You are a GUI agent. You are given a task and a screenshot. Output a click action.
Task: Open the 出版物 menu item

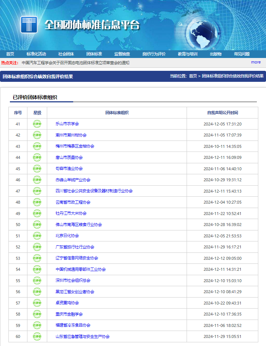pos(216,54)
